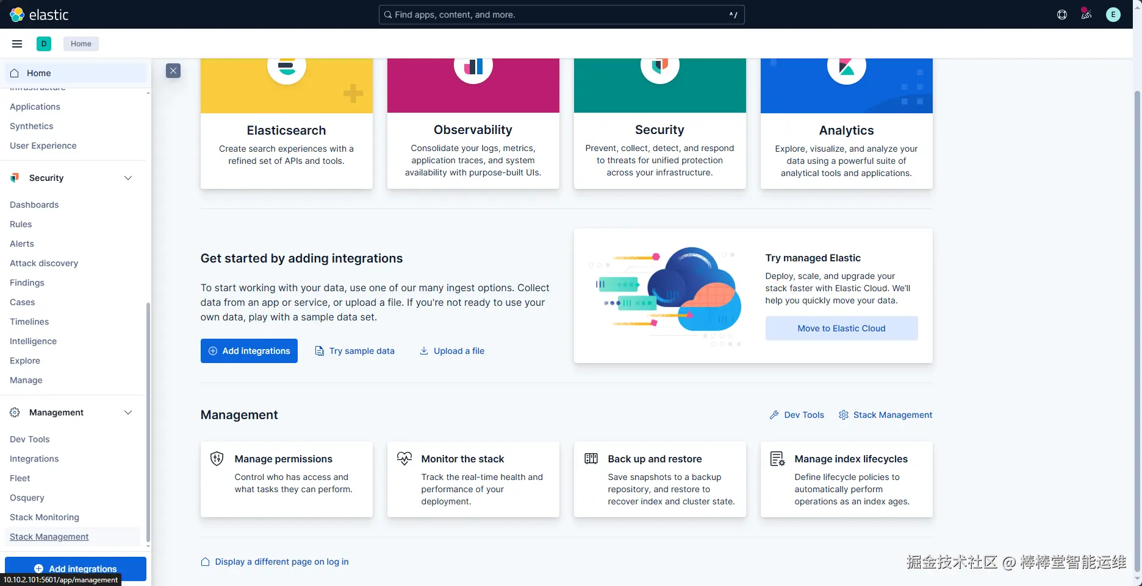Viewport: 1142px width, 586px height.
Task: Close the side panel with X button
Action: coord(173,71)
